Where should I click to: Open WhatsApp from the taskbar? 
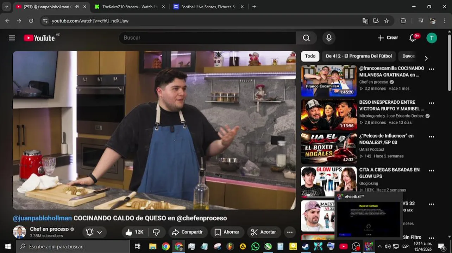pyautogui.click(x=255, y=247)
